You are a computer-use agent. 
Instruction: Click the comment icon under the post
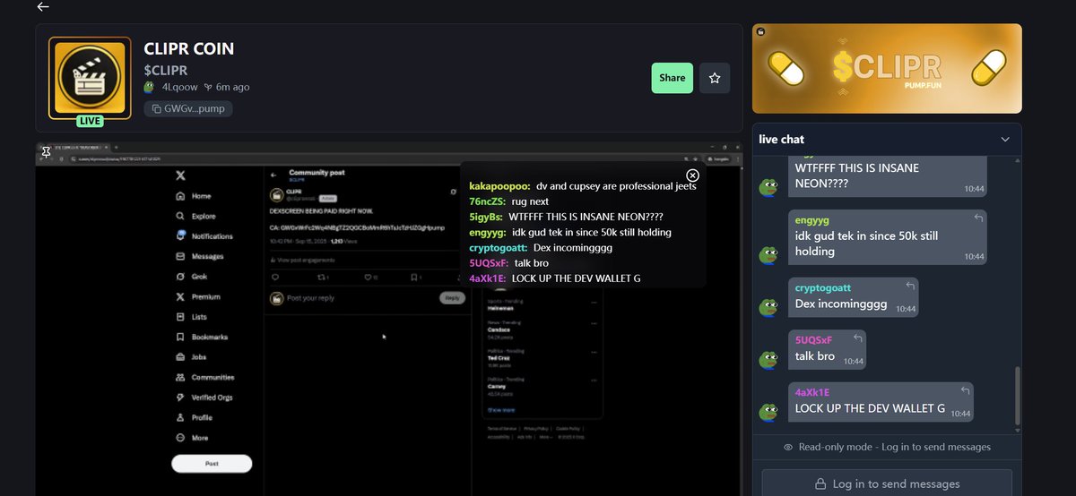(275, 278)
